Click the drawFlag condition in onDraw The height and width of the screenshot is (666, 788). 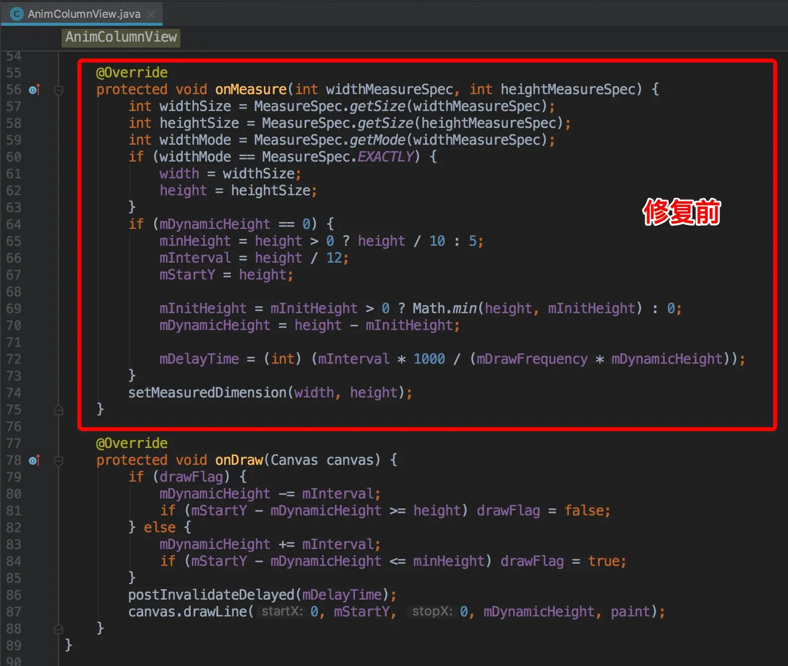point(191,477)
